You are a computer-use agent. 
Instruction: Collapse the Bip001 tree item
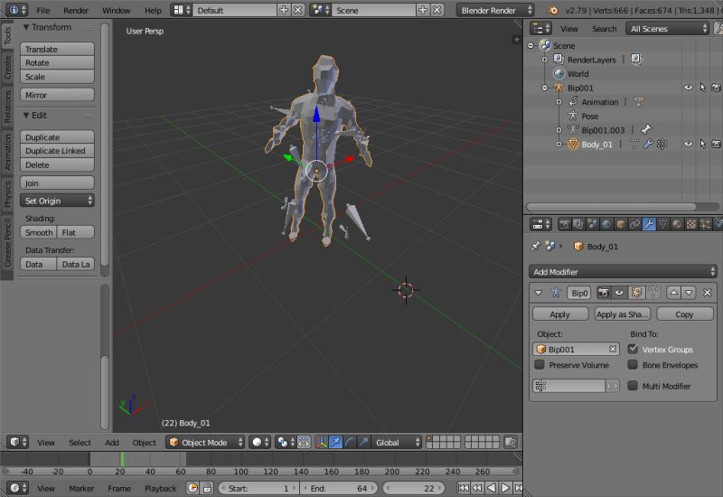click(545, 88)
